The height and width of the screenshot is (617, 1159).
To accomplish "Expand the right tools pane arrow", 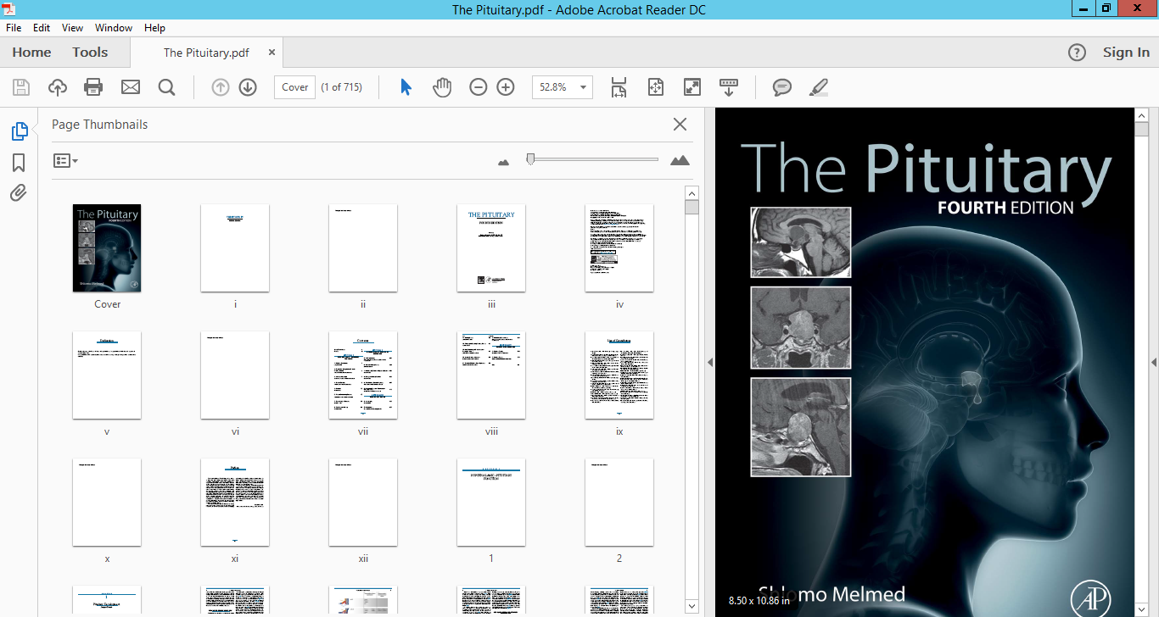I will pos(1154,362).
